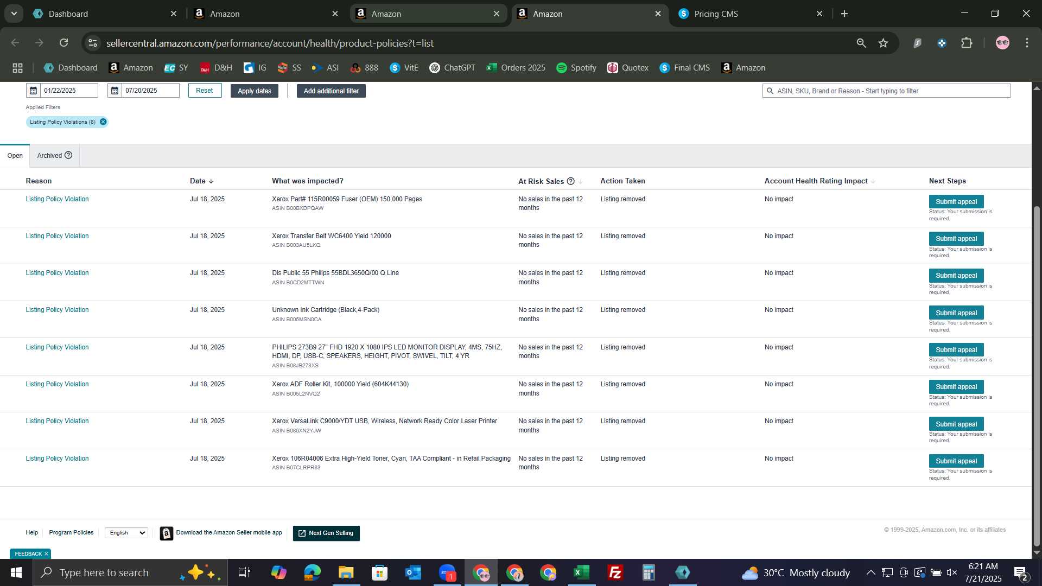Open the Final CMS bookmark

point(685,68)
